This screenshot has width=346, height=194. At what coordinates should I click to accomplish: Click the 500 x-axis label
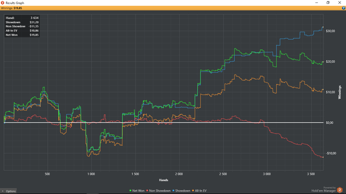coord(47,174)
